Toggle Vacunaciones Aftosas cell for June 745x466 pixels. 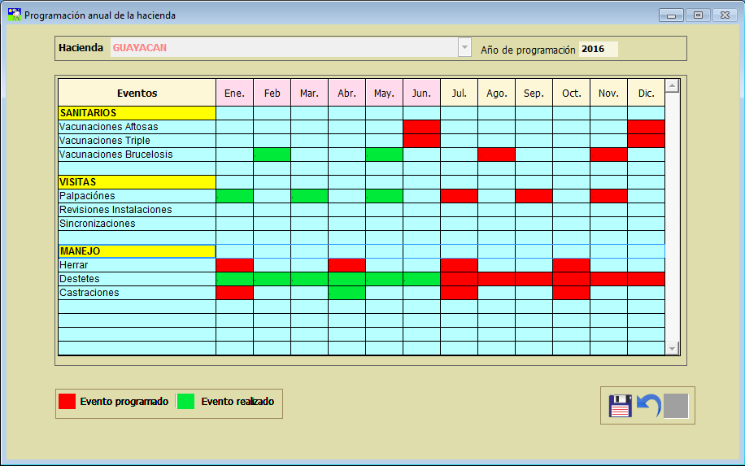421,127
